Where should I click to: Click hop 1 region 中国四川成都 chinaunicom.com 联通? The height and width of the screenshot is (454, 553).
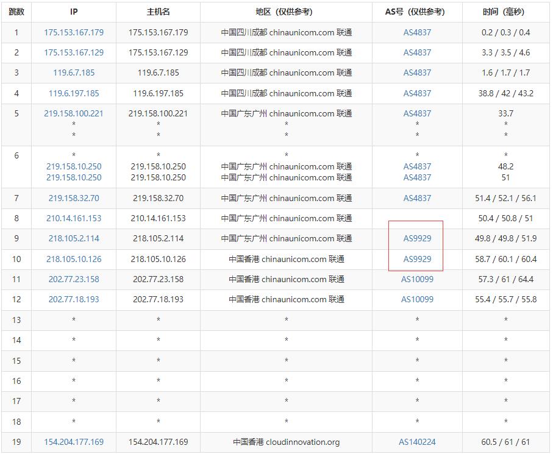point(287,32)
